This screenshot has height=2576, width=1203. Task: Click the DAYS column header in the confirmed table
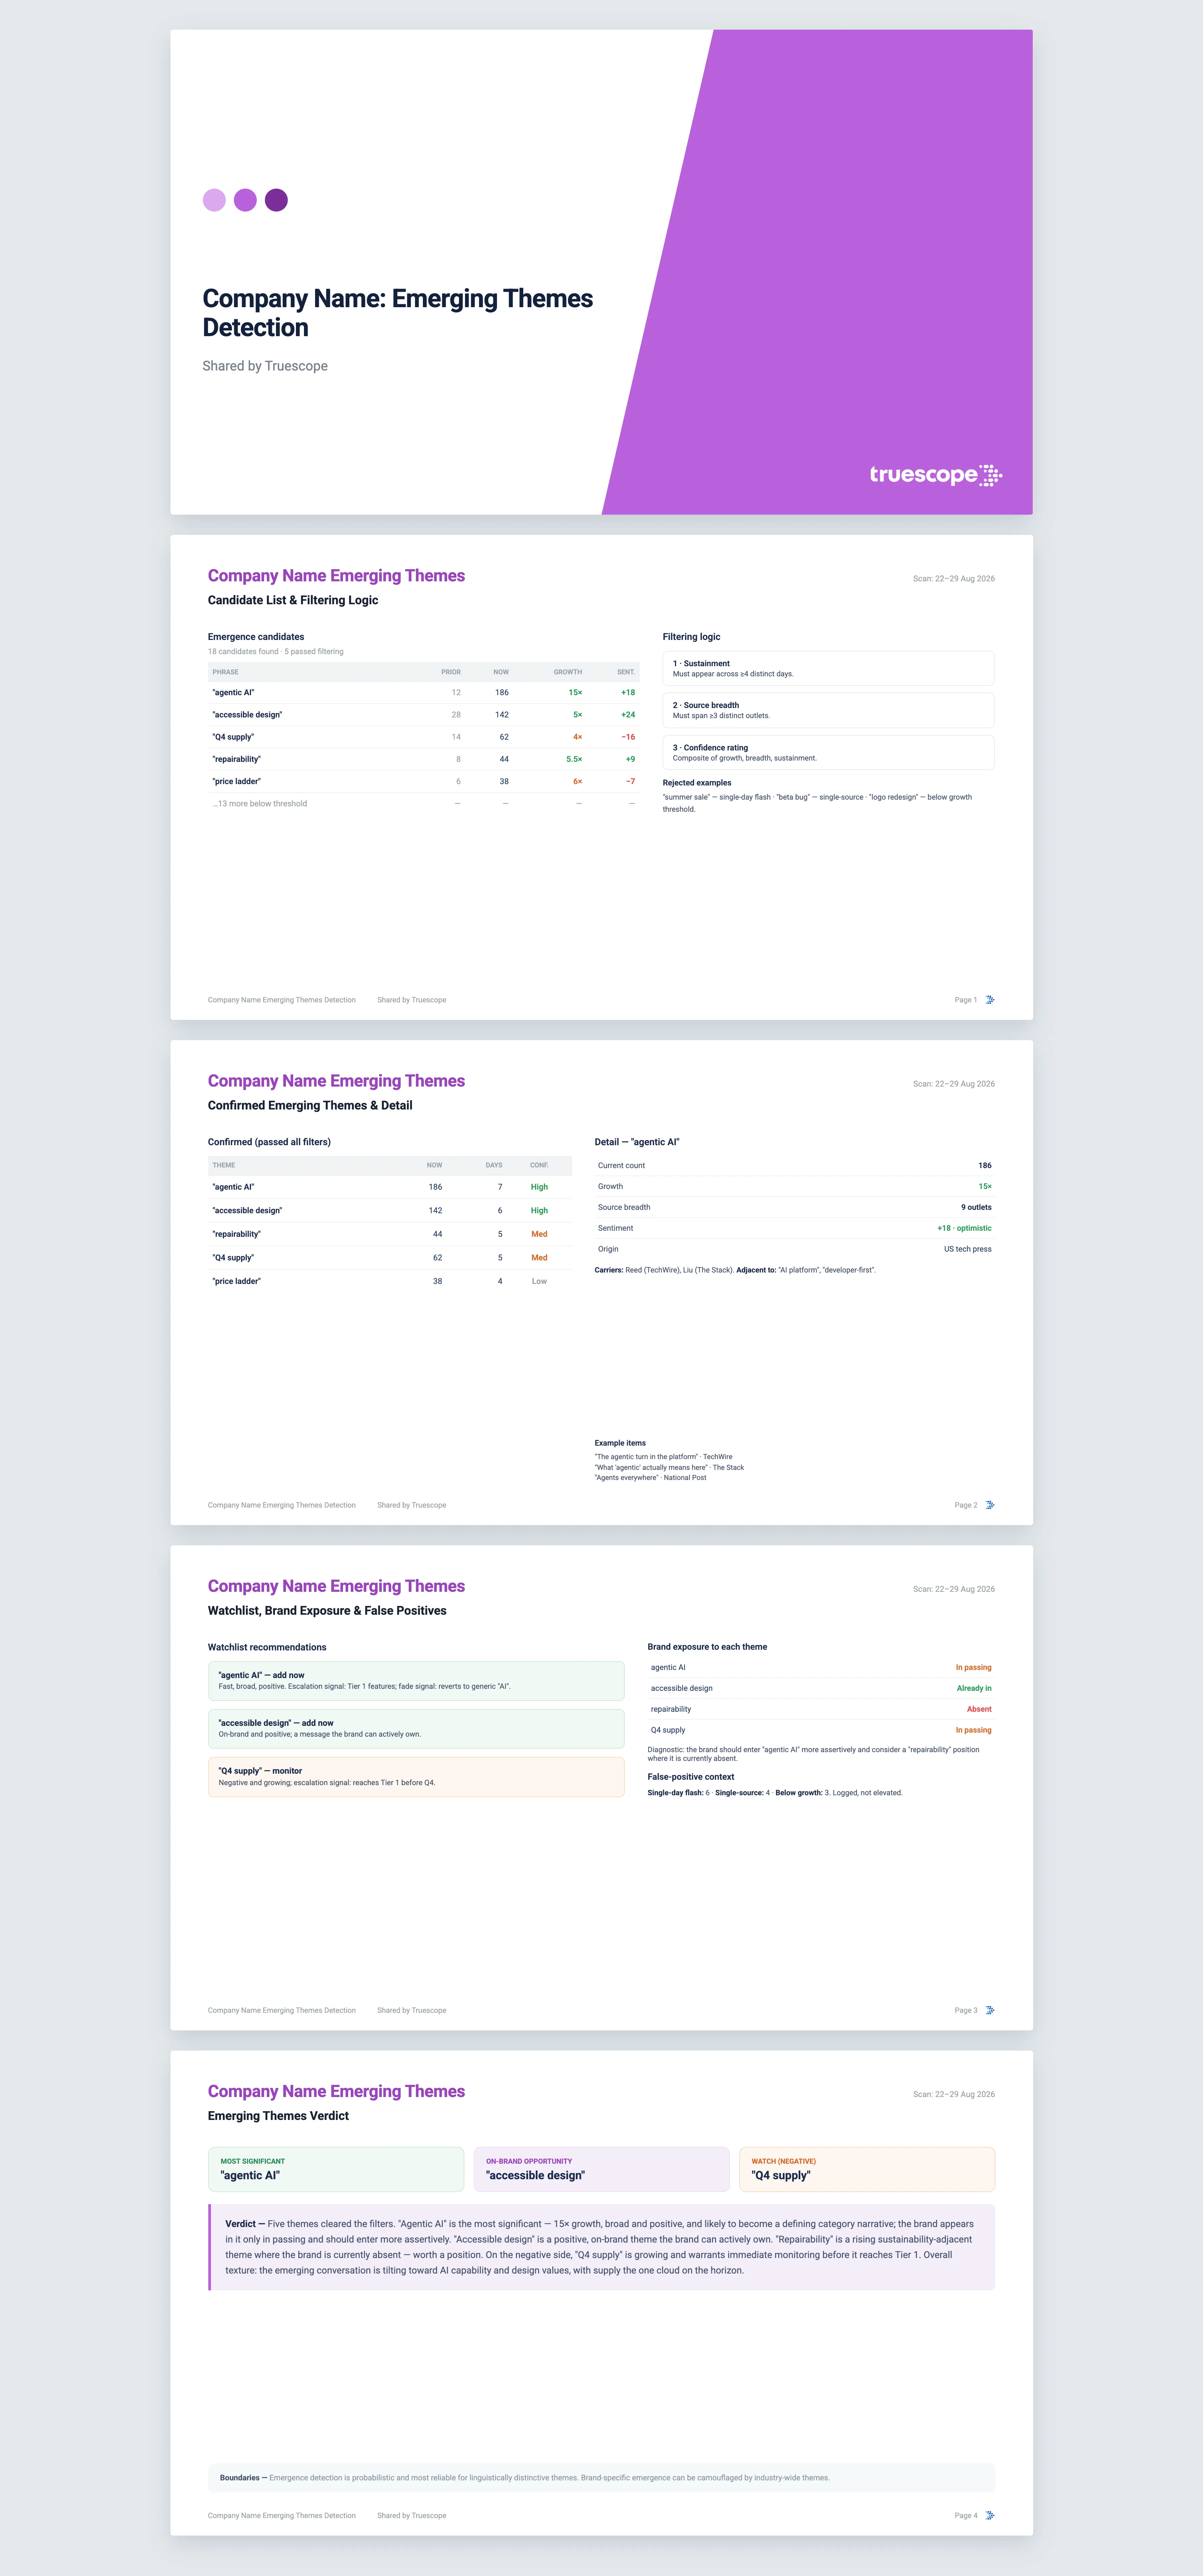pyautogui.click(x=494, y=1165)
